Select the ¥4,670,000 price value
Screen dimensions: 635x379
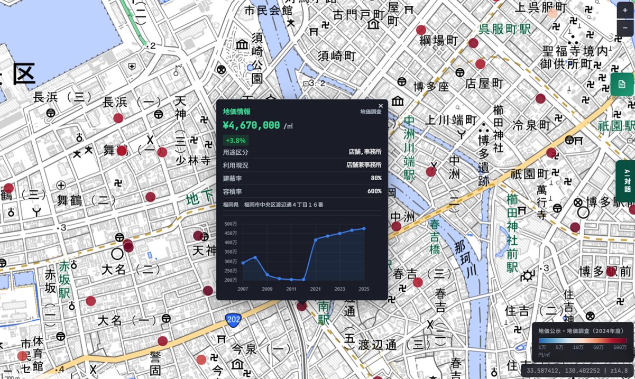pos(251,125)
